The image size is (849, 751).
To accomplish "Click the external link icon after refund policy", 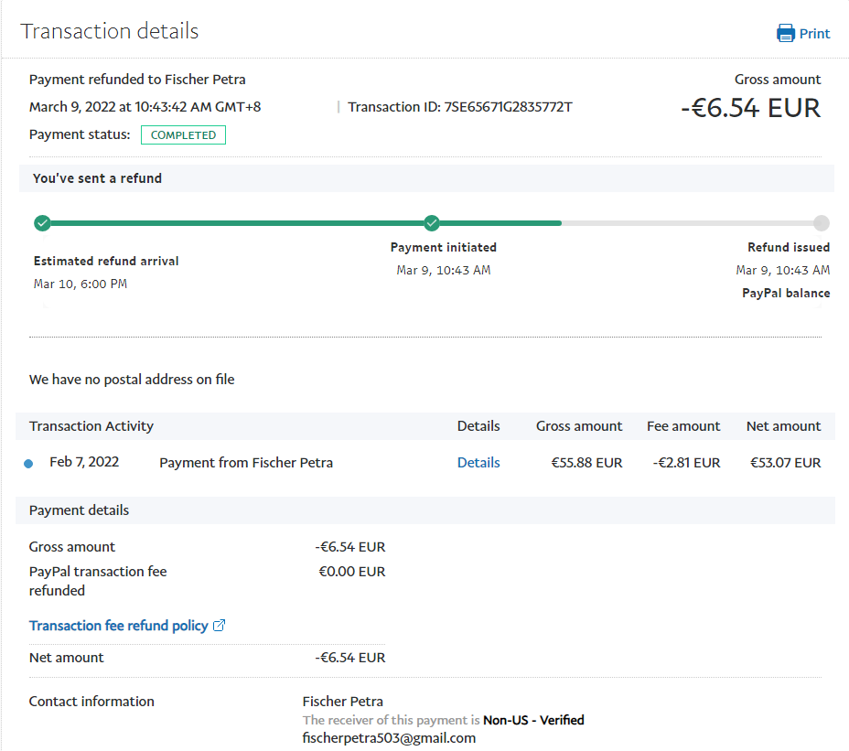I will click(219, 626).
